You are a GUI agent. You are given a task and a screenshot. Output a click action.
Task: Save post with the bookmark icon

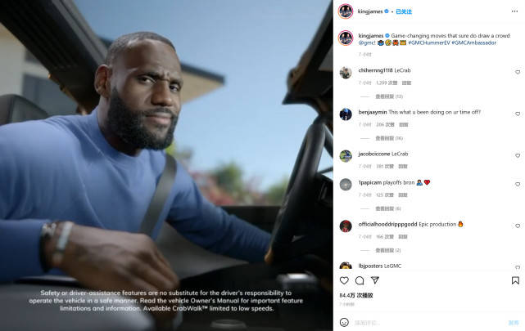pyautogui.click(x=515, y=280)
